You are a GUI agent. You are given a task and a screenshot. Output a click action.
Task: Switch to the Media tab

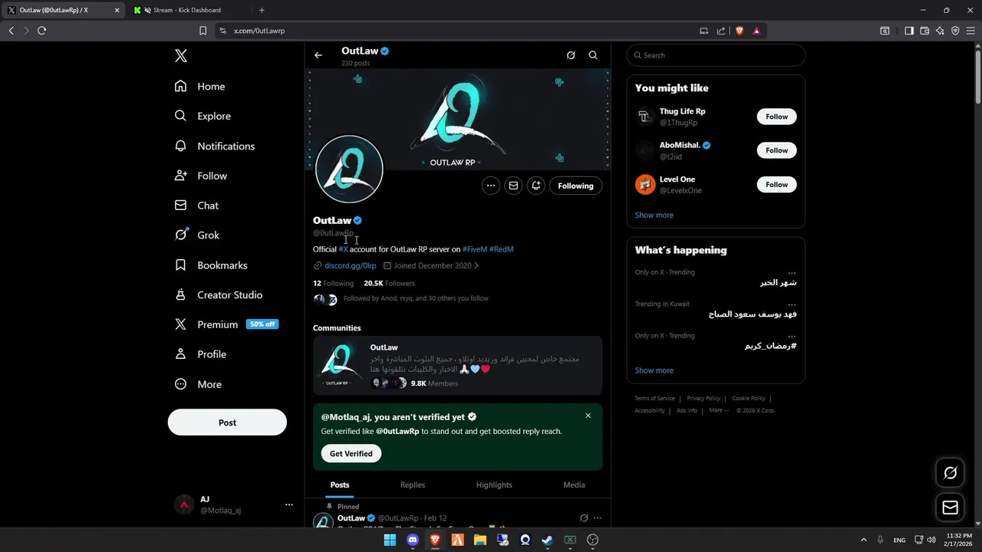574,485
